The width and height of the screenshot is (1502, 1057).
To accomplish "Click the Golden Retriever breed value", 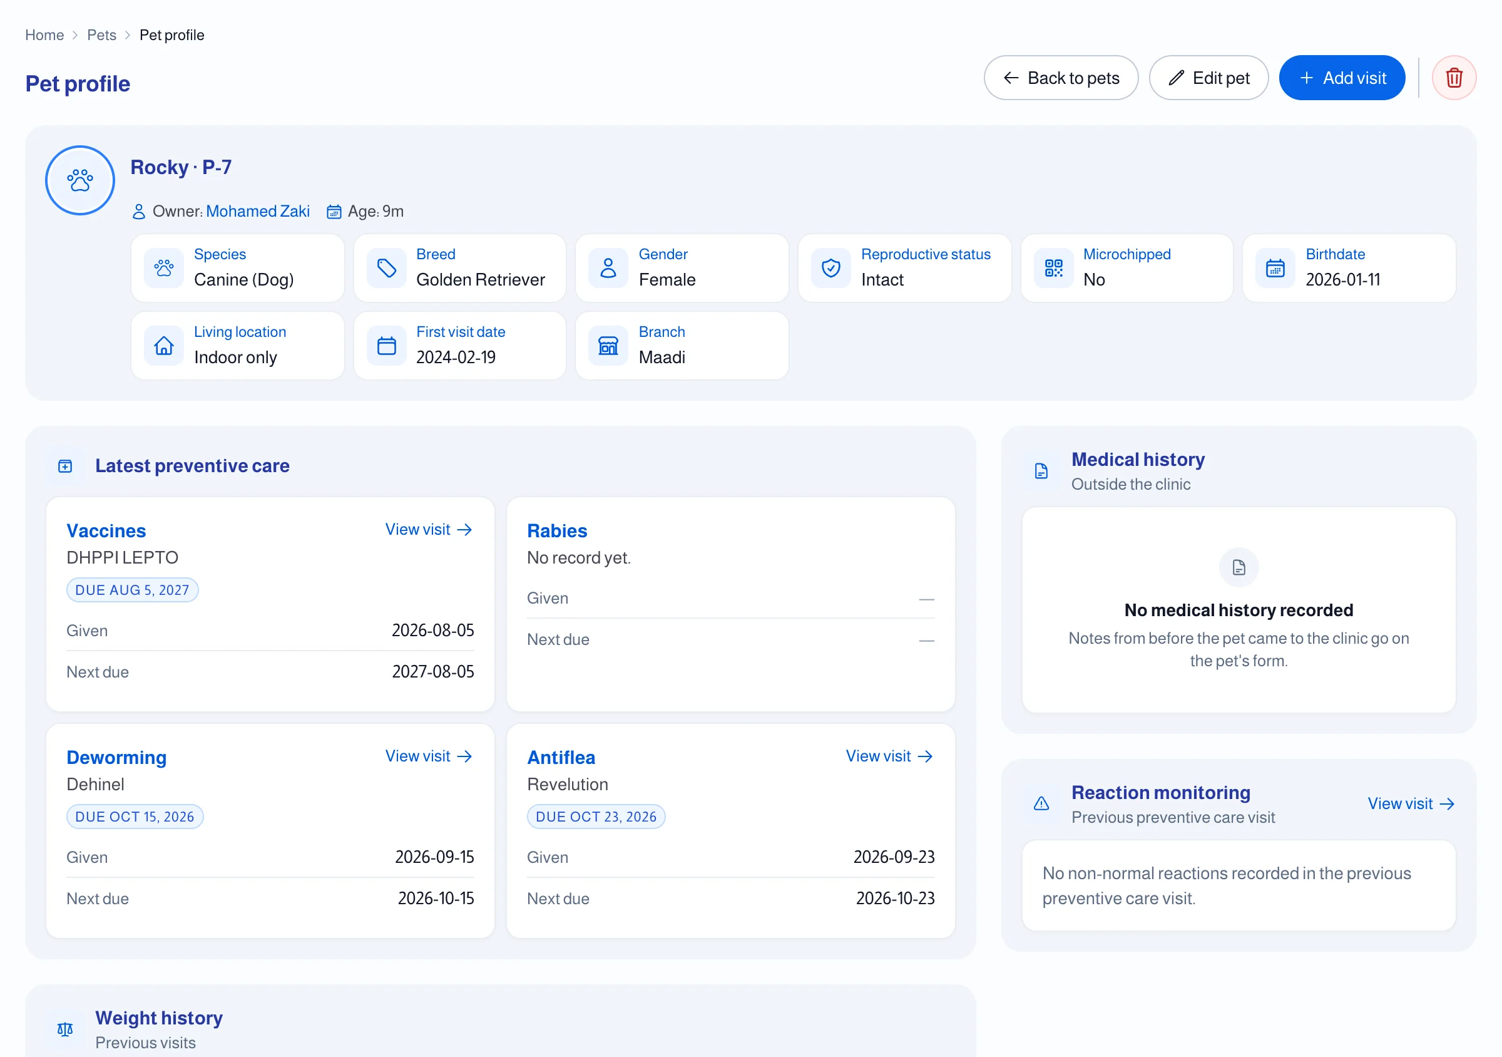I will coord(480,280).
